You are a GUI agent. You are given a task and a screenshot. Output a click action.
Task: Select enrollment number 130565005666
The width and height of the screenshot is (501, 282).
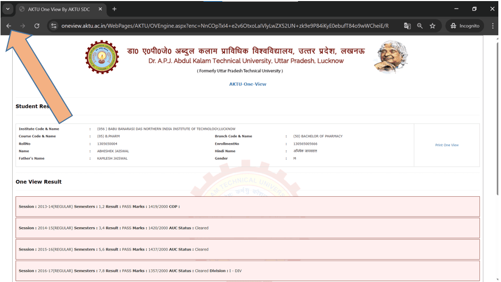[x=305, y=144]
